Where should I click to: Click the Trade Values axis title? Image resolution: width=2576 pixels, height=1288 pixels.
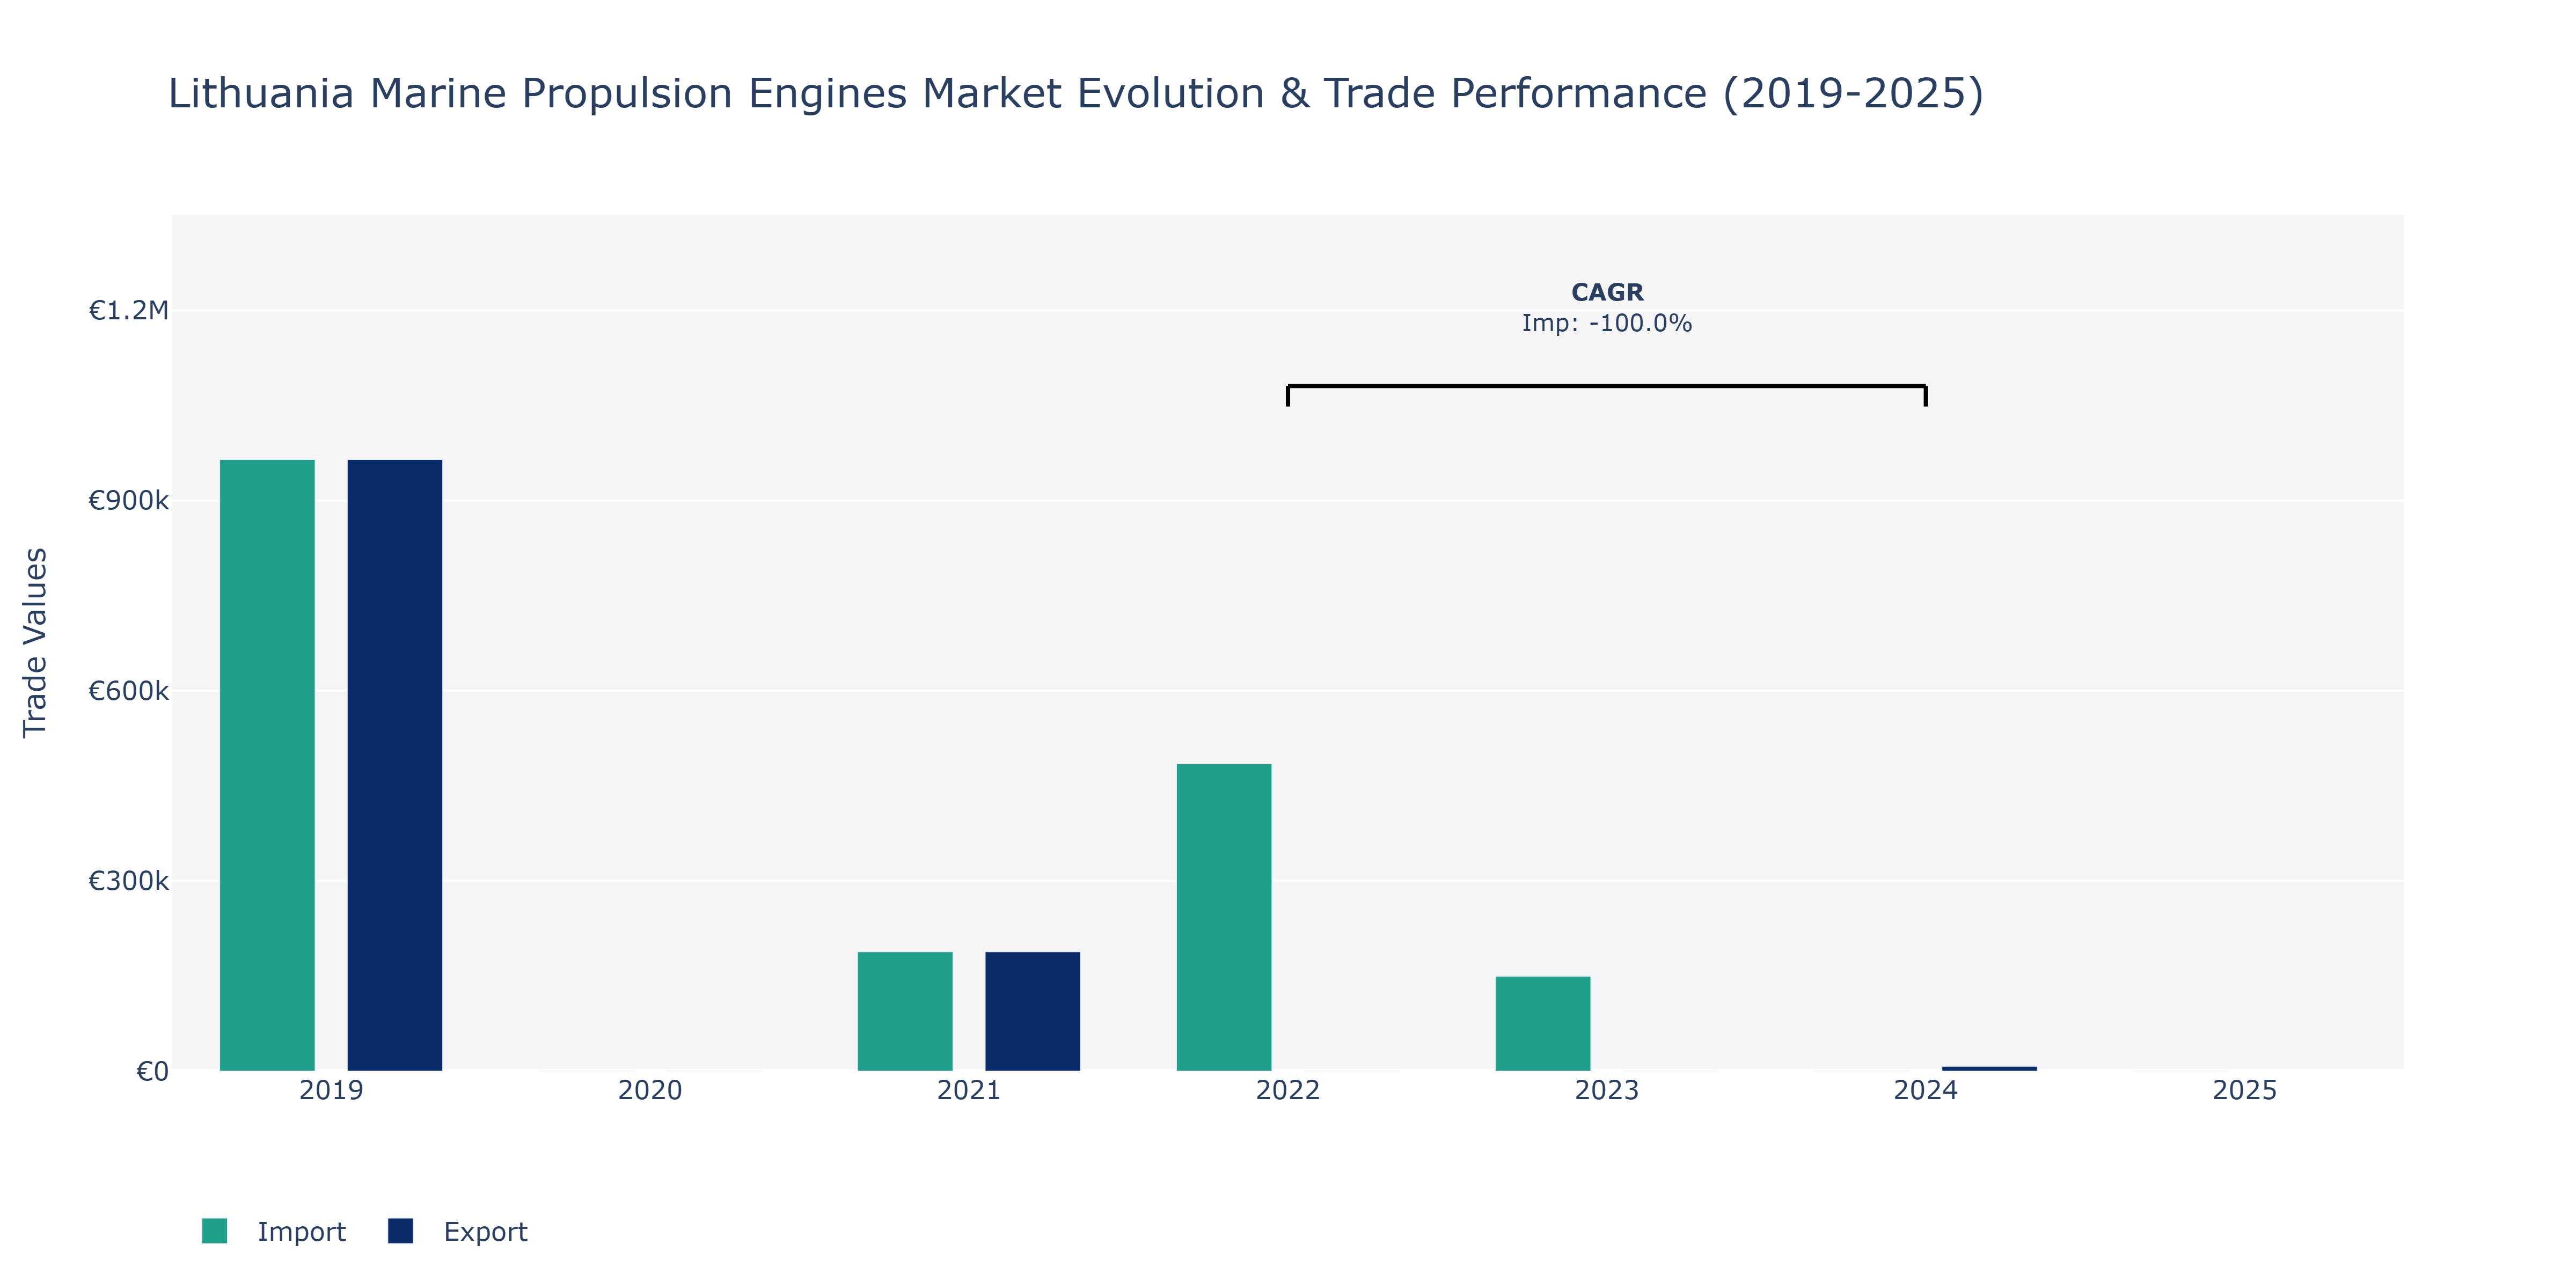(x=35, y=642)
